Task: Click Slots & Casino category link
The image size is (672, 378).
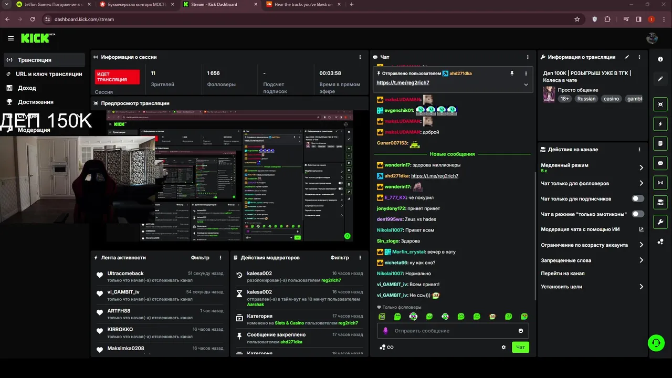Action: pyautogui.click(x=289, y=323)
